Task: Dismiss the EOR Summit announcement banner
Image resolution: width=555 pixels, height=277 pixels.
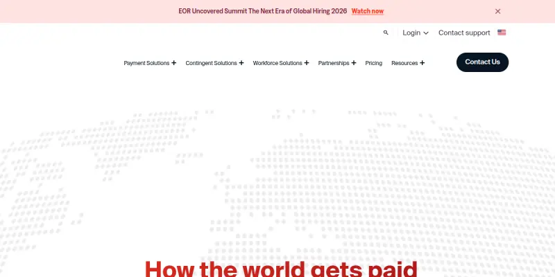Action: 497,11
